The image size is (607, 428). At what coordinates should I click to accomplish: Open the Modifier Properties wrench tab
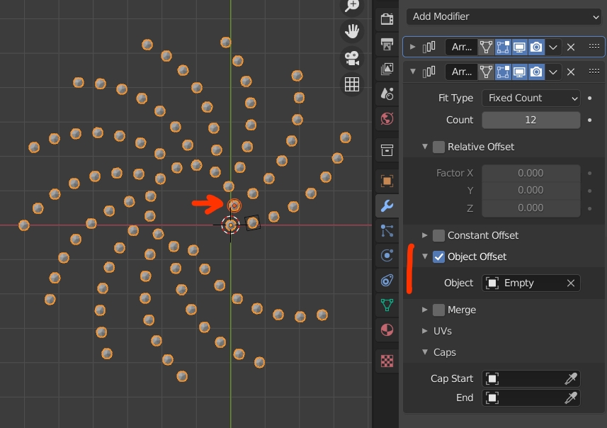386,205
